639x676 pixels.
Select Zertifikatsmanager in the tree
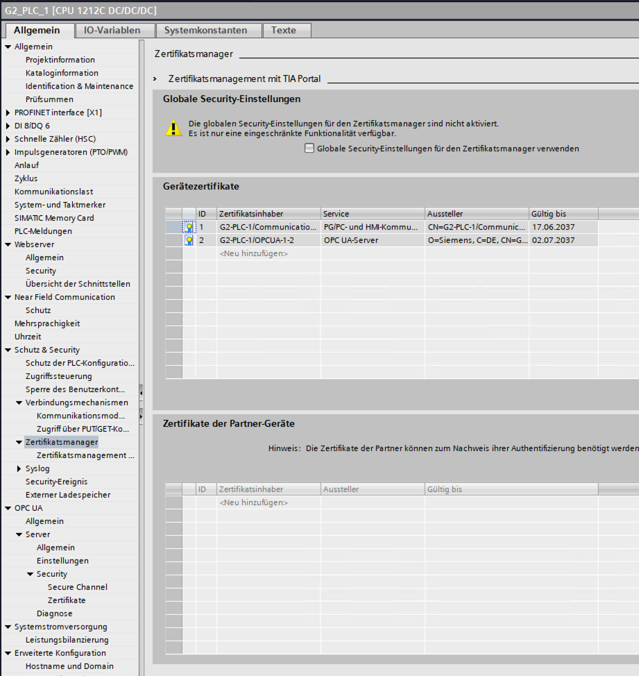pos(62,442)
